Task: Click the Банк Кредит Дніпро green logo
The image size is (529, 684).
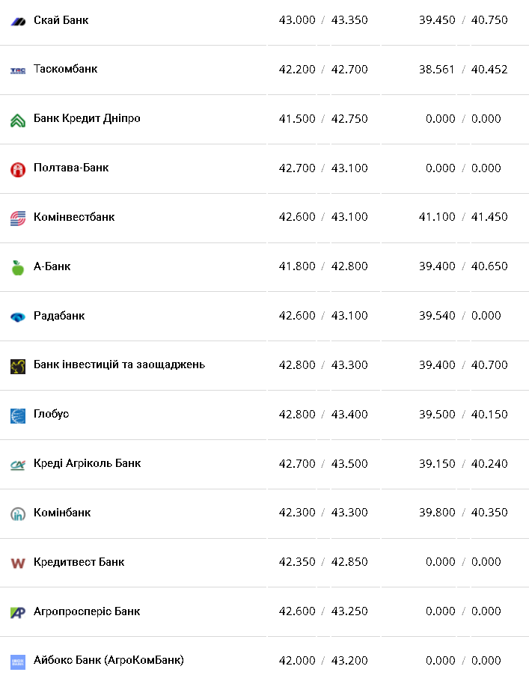Action: click(x=18, y=120)
